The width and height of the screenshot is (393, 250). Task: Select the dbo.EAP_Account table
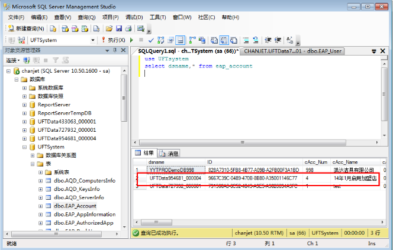click(x=75, y=206)
